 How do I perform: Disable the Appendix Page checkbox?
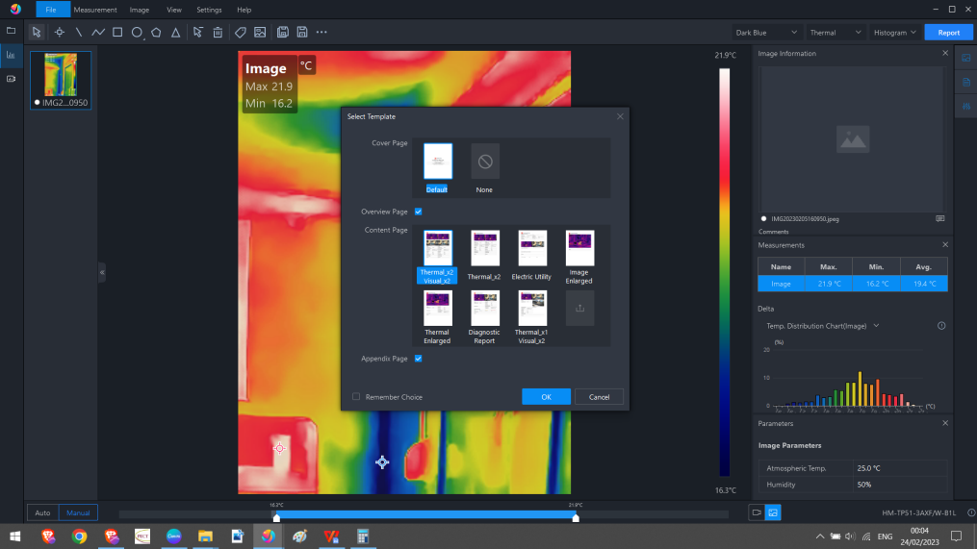[418, 359]
